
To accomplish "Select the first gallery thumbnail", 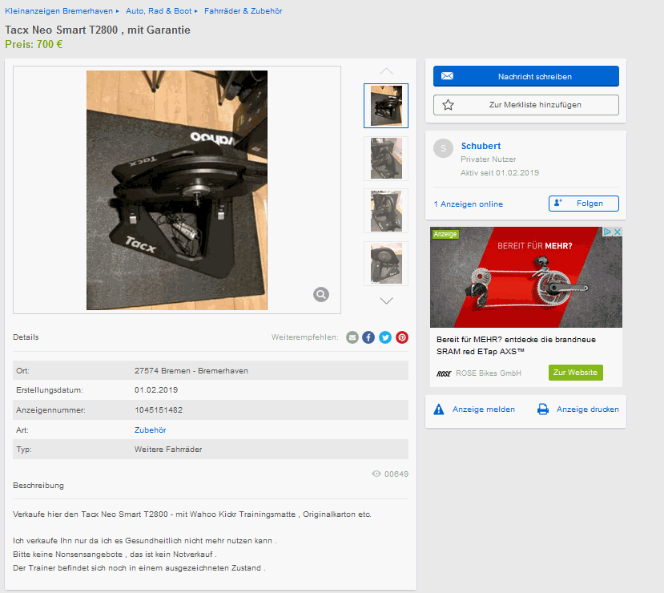I will [386, 106].
